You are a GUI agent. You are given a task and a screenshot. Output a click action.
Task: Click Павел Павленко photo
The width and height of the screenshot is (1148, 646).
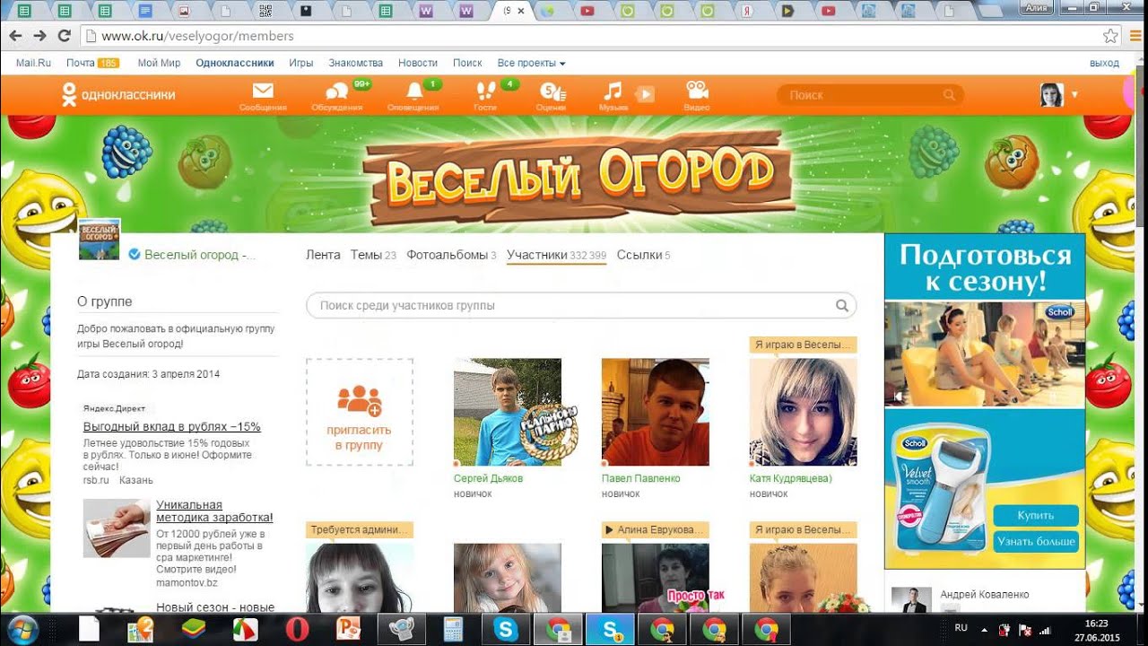coord(656,412)
